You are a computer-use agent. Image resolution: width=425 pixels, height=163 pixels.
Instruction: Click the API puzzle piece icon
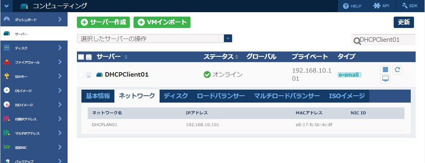[x=377, y=6]
